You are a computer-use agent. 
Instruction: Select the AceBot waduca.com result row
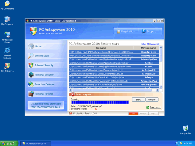pyautogui.click(x=114, y=66)
